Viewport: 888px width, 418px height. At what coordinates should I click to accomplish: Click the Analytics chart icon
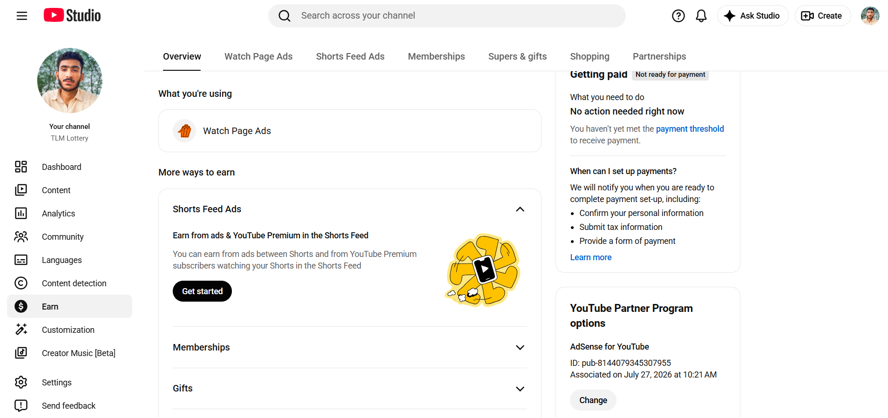21,213
